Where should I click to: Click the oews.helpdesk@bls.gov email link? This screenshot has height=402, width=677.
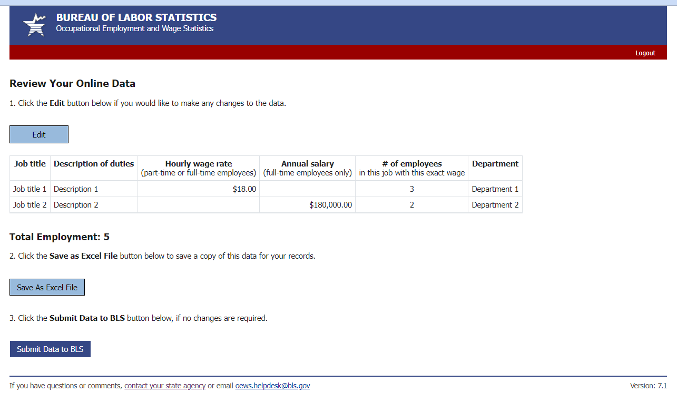pyautogui.click(x=272, y=386)
